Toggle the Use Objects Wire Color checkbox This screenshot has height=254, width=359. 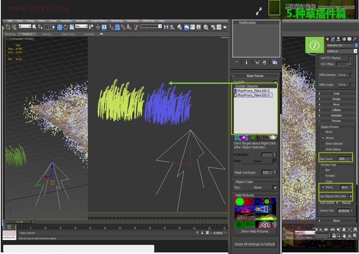351,196
